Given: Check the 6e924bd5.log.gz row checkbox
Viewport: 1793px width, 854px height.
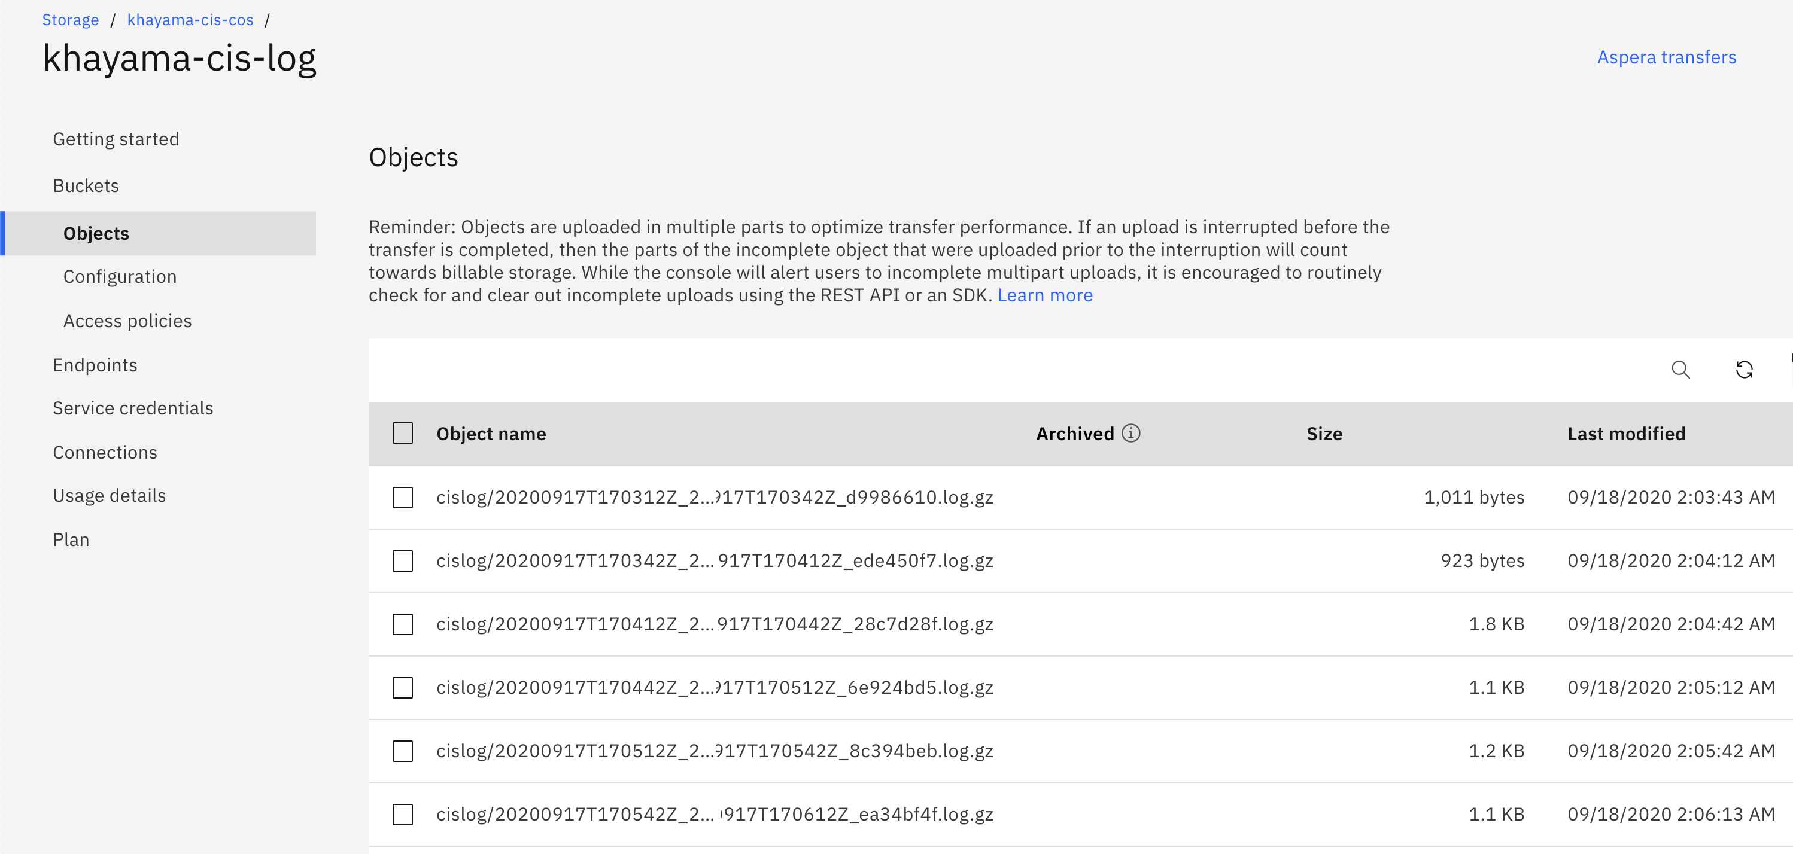Looking at the screenshot, I should point(402,687).
